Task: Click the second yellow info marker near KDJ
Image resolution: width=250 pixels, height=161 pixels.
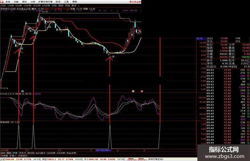Action: 142,91
